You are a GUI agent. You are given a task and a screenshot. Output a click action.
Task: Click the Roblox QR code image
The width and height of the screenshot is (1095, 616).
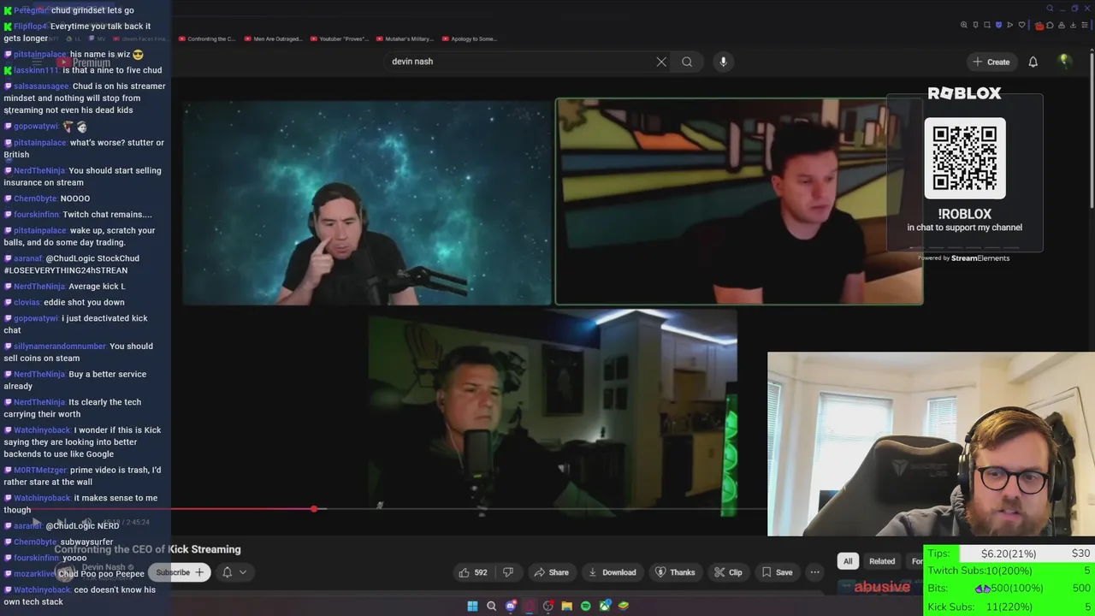pyautogui.click(x=965, y=158)
